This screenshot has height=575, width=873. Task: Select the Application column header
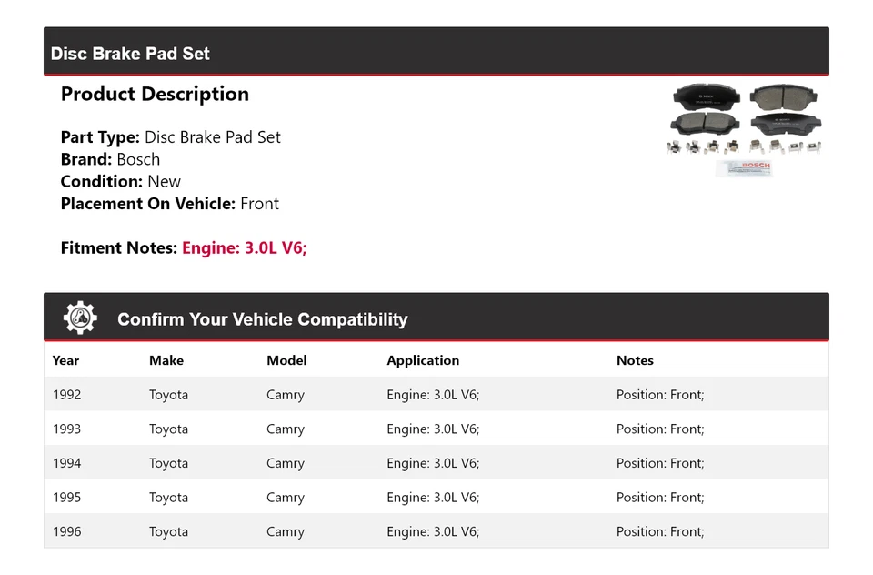[x=423, y=360]
